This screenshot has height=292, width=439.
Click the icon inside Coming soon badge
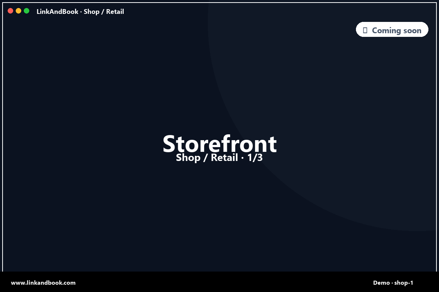(365, 30)
